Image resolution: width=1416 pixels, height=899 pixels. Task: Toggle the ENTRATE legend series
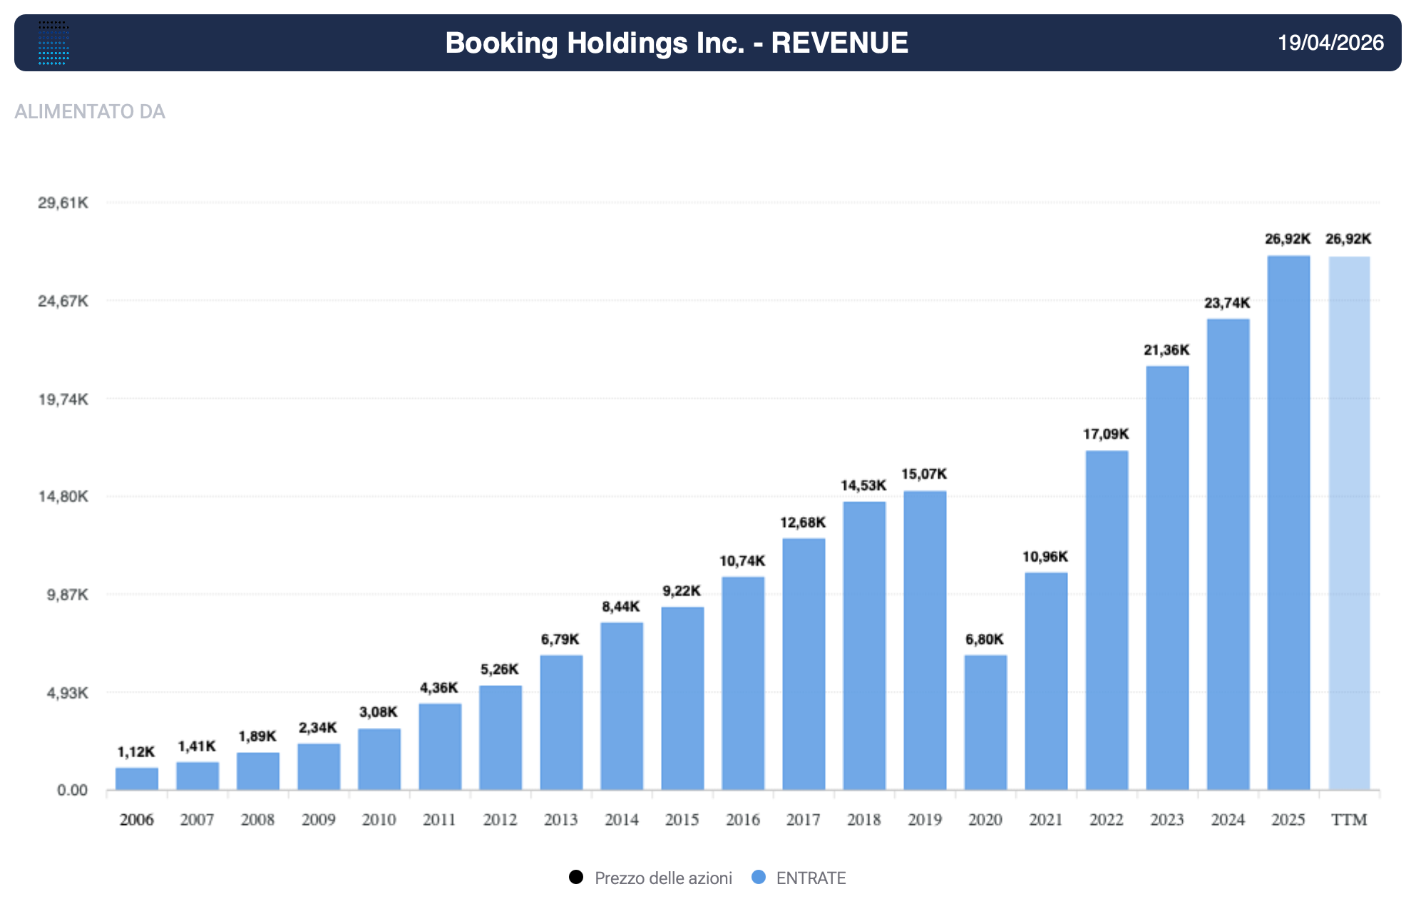click(x=811, y=878)
